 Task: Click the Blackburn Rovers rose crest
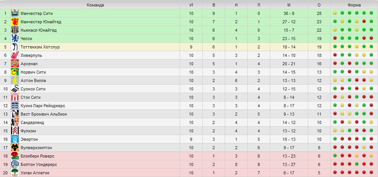[15, 156]
